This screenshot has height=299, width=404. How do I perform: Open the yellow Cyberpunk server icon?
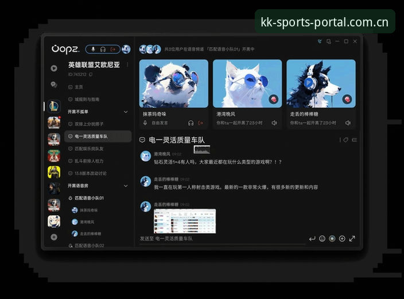pyautogui.click(x=54, y=172)
